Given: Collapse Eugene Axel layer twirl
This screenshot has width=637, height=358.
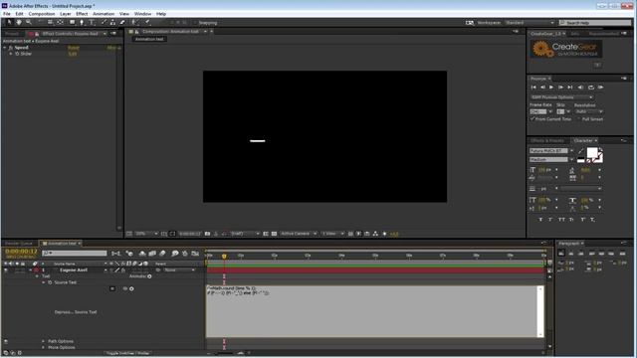Looking at the screenshot, I should [x=30, y=270].
